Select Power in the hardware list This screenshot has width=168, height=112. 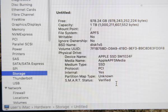click(17, 49)
